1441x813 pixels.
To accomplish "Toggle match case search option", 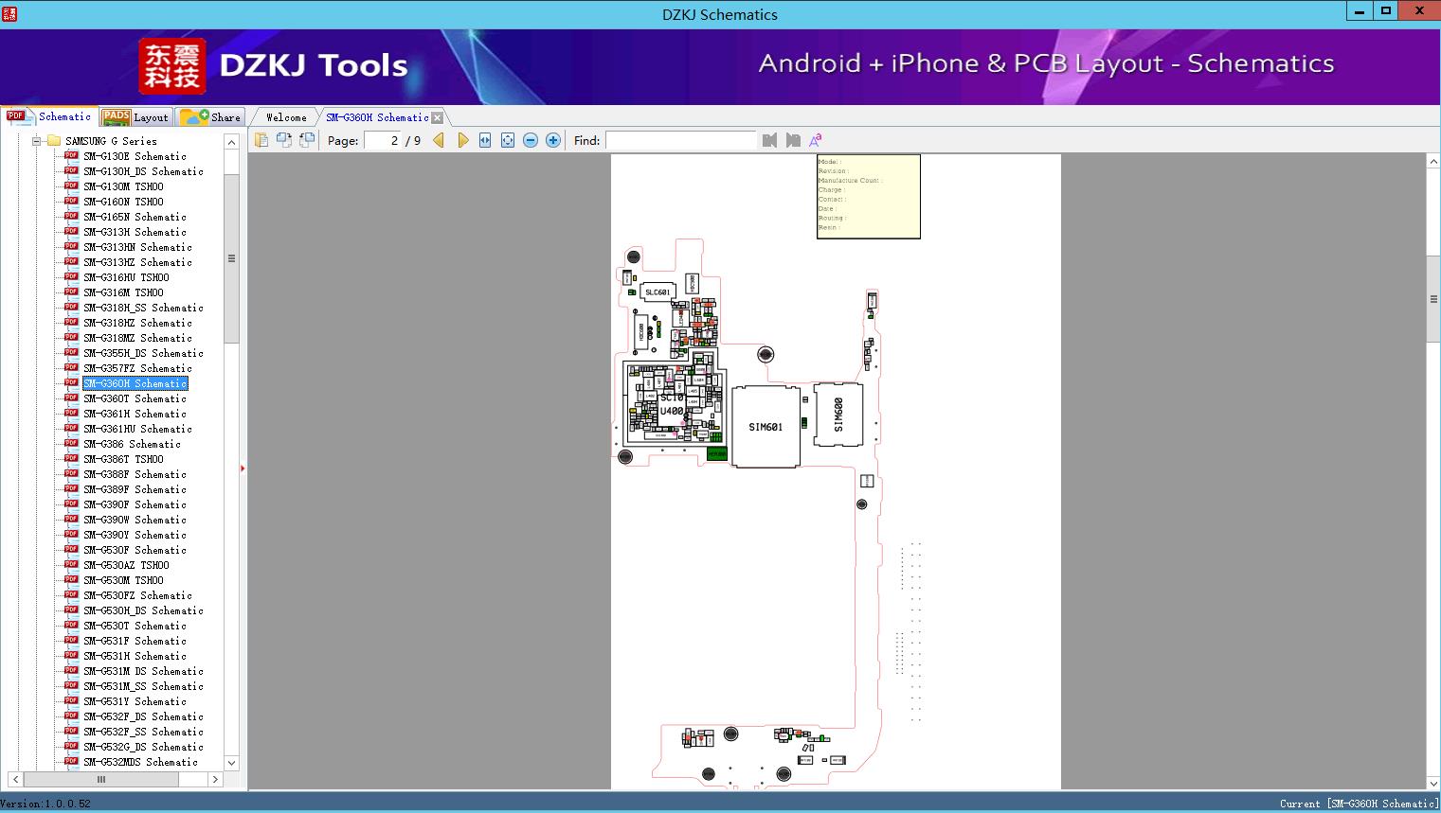I will pyautogui.click(x=815, y=140).
